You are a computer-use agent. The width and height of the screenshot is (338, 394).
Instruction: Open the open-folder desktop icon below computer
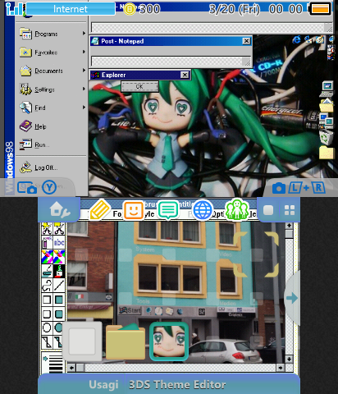pos(327,105)
